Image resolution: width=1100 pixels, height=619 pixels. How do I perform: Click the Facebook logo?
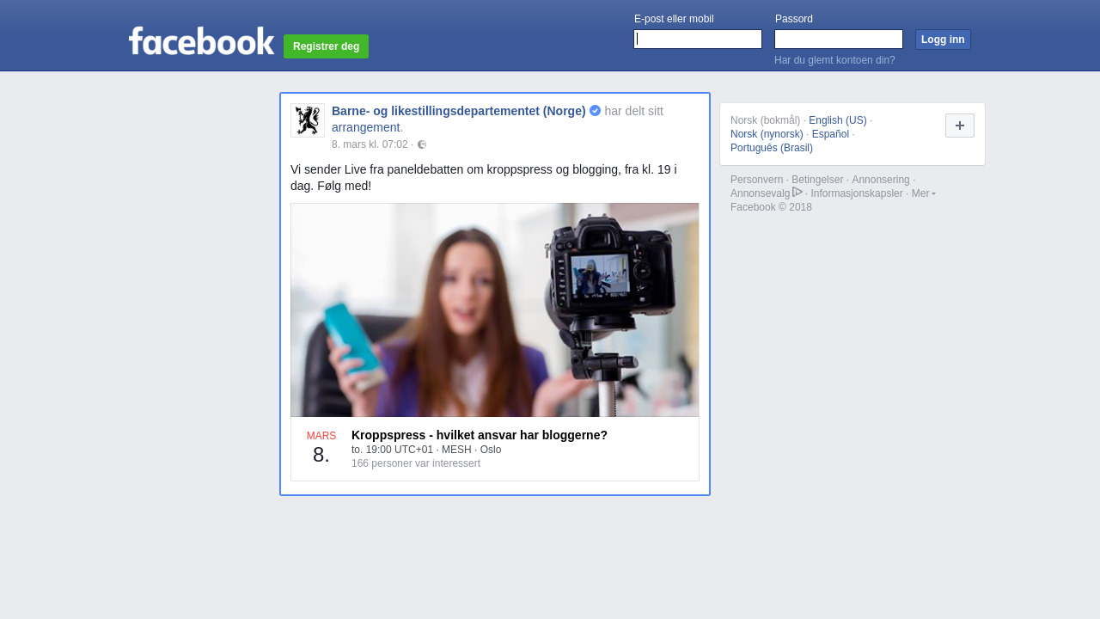202,41
